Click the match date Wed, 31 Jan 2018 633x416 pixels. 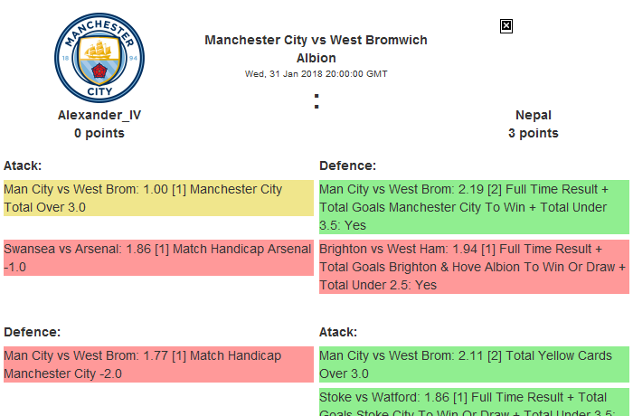(316, 74)
